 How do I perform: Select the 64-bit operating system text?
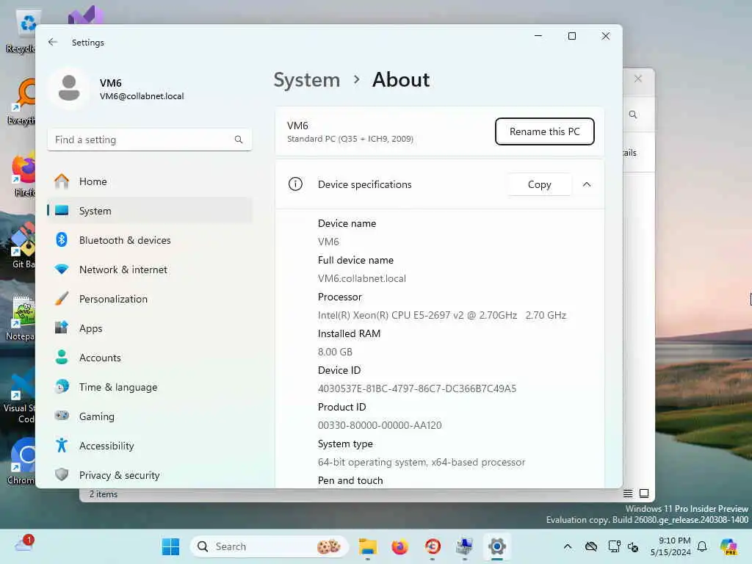coord(421,463)
